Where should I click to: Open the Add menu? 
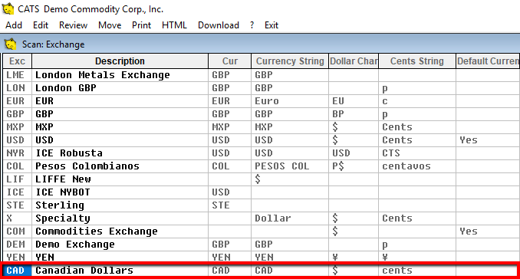[14, 25]
